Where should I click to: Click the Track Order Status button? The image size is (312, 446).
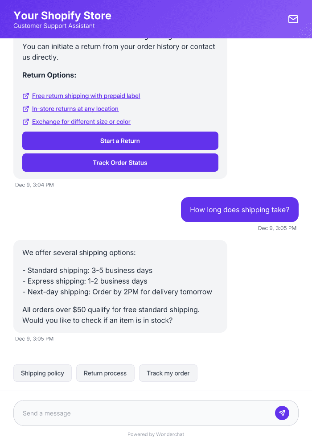tap(120, 162)
